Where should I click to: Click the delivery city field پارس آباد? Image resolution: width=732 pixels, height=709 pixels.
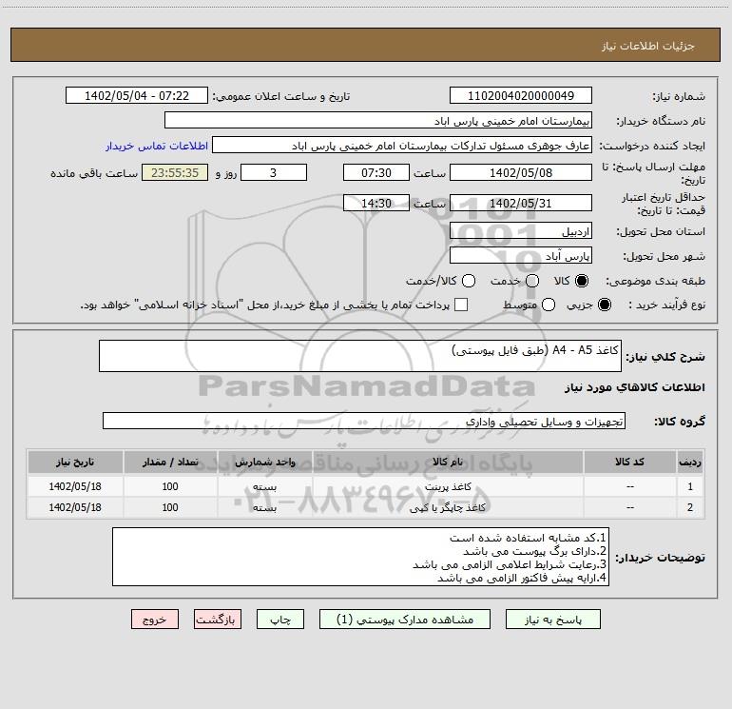[x=521, y=255]
